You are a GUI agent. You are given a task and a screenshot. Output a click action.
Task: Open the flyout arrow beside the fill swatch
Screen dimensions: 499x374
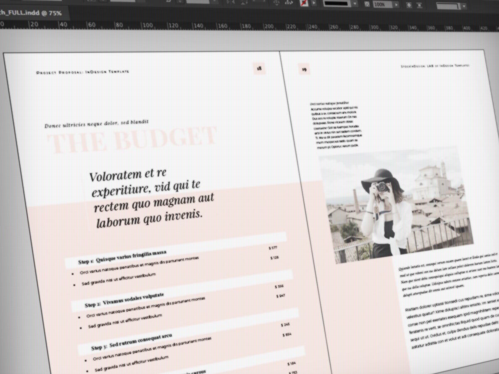coord(314,4)
